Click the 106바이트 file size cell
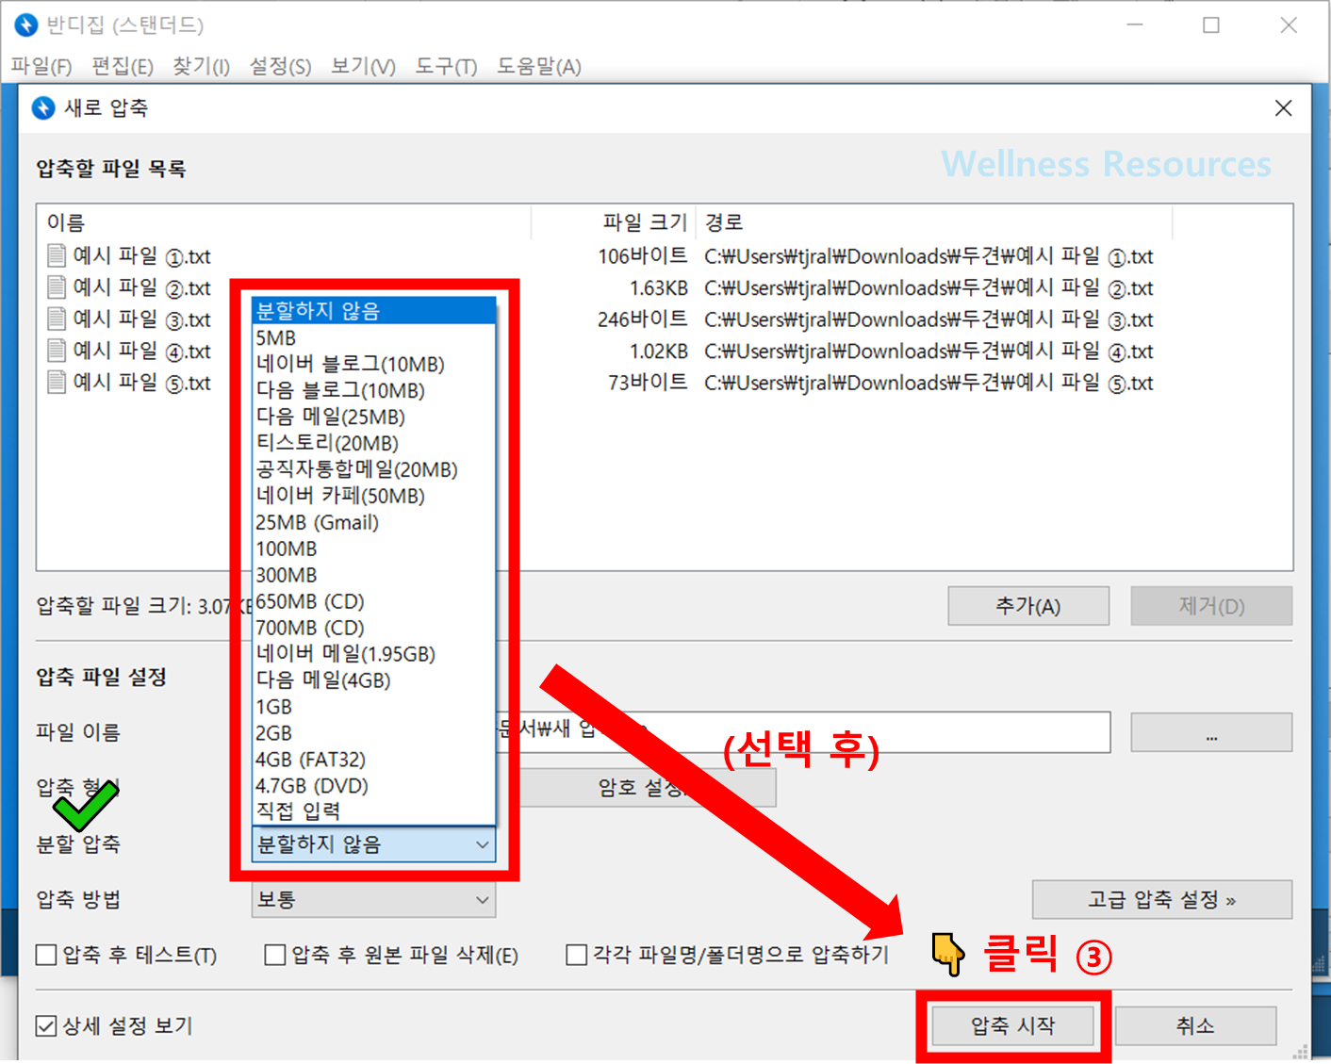Screen dimensions: 1331x1064 (x=643, y=256)
